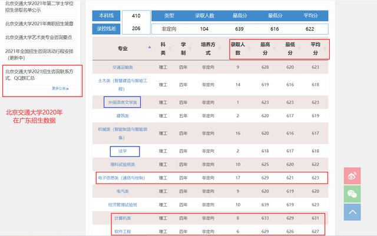Open the Weibo share icon
The height and width of the screenshot is (236, 377).
pyautogui.click(x=352, y=176)
